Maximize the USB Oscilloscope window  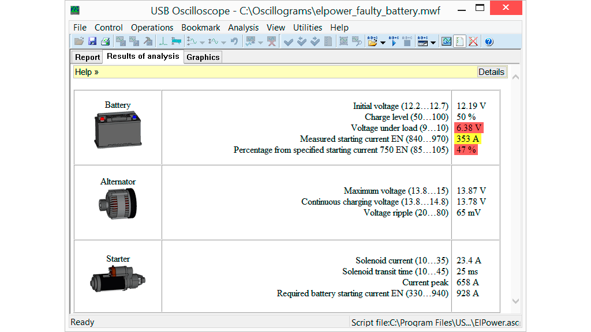tap(480, 8)
